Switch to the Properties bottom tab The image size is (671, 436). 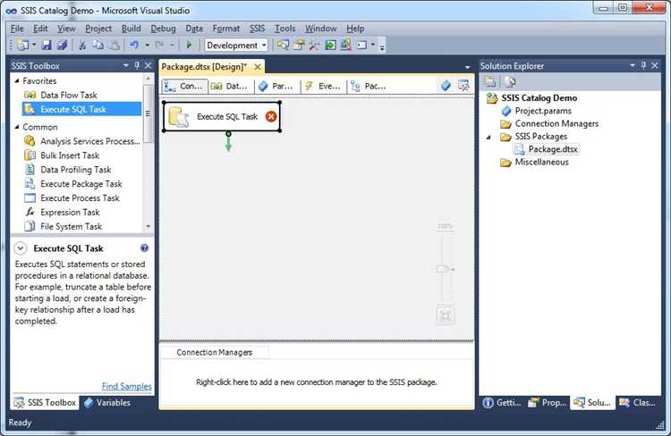(548, 403)
